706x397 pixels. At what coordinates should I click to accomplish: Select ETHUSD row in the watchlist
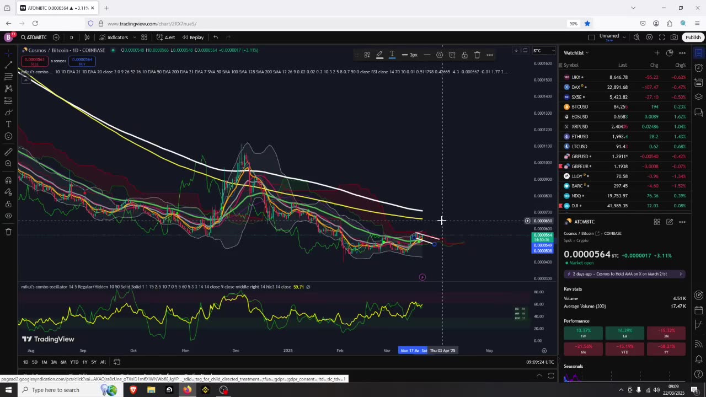pyautogui.click(x=624, y=137)
